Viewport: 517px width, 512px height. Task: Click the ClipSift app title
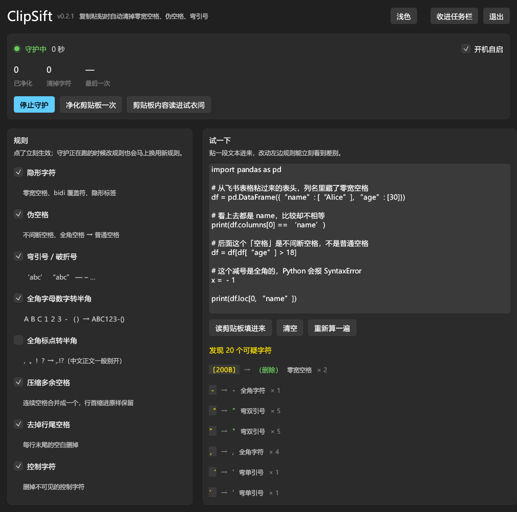pyautogui.click(x=30, y=16)
